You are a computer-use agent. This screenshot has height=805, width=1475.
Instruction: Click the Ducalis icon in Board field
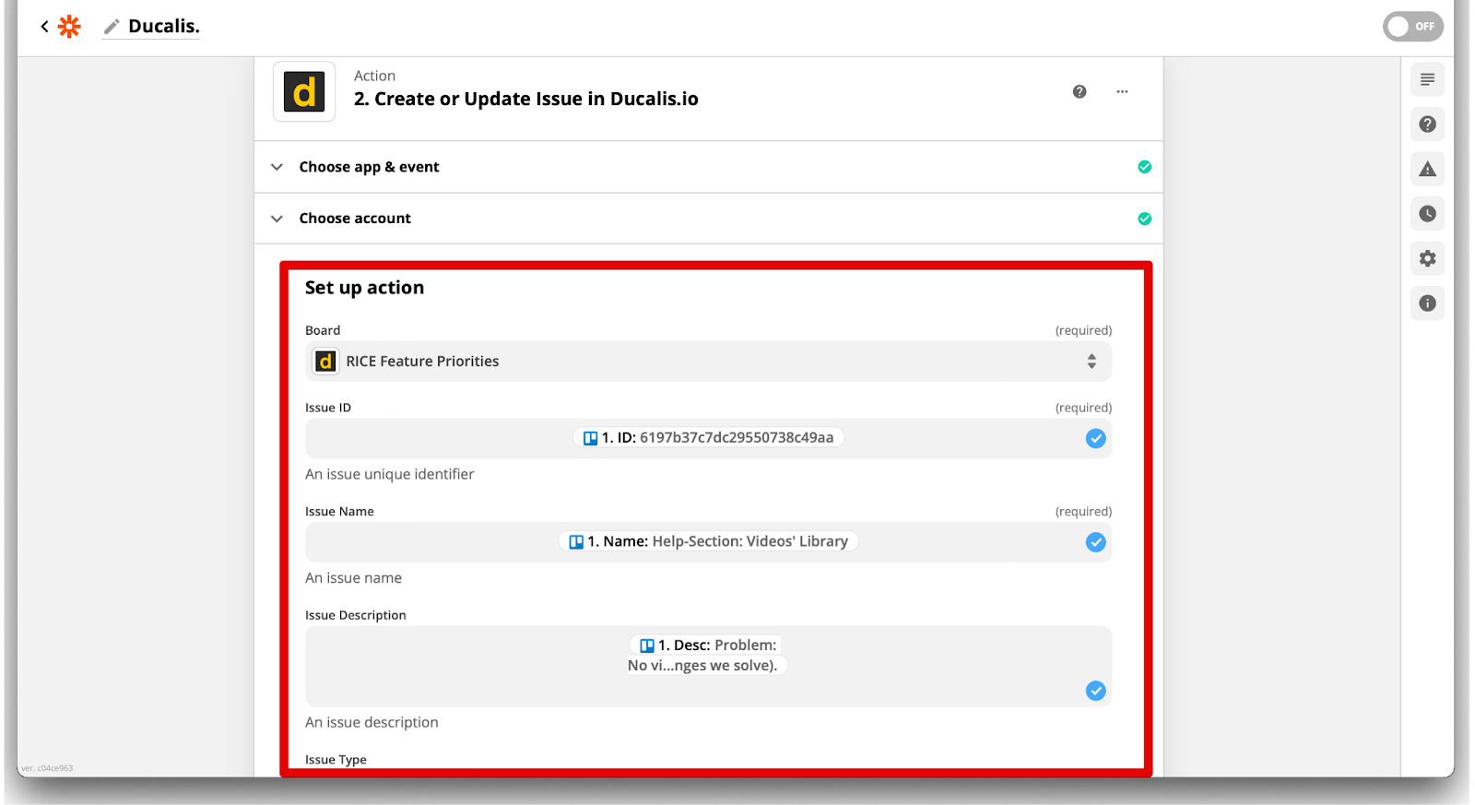pos(325,361)
